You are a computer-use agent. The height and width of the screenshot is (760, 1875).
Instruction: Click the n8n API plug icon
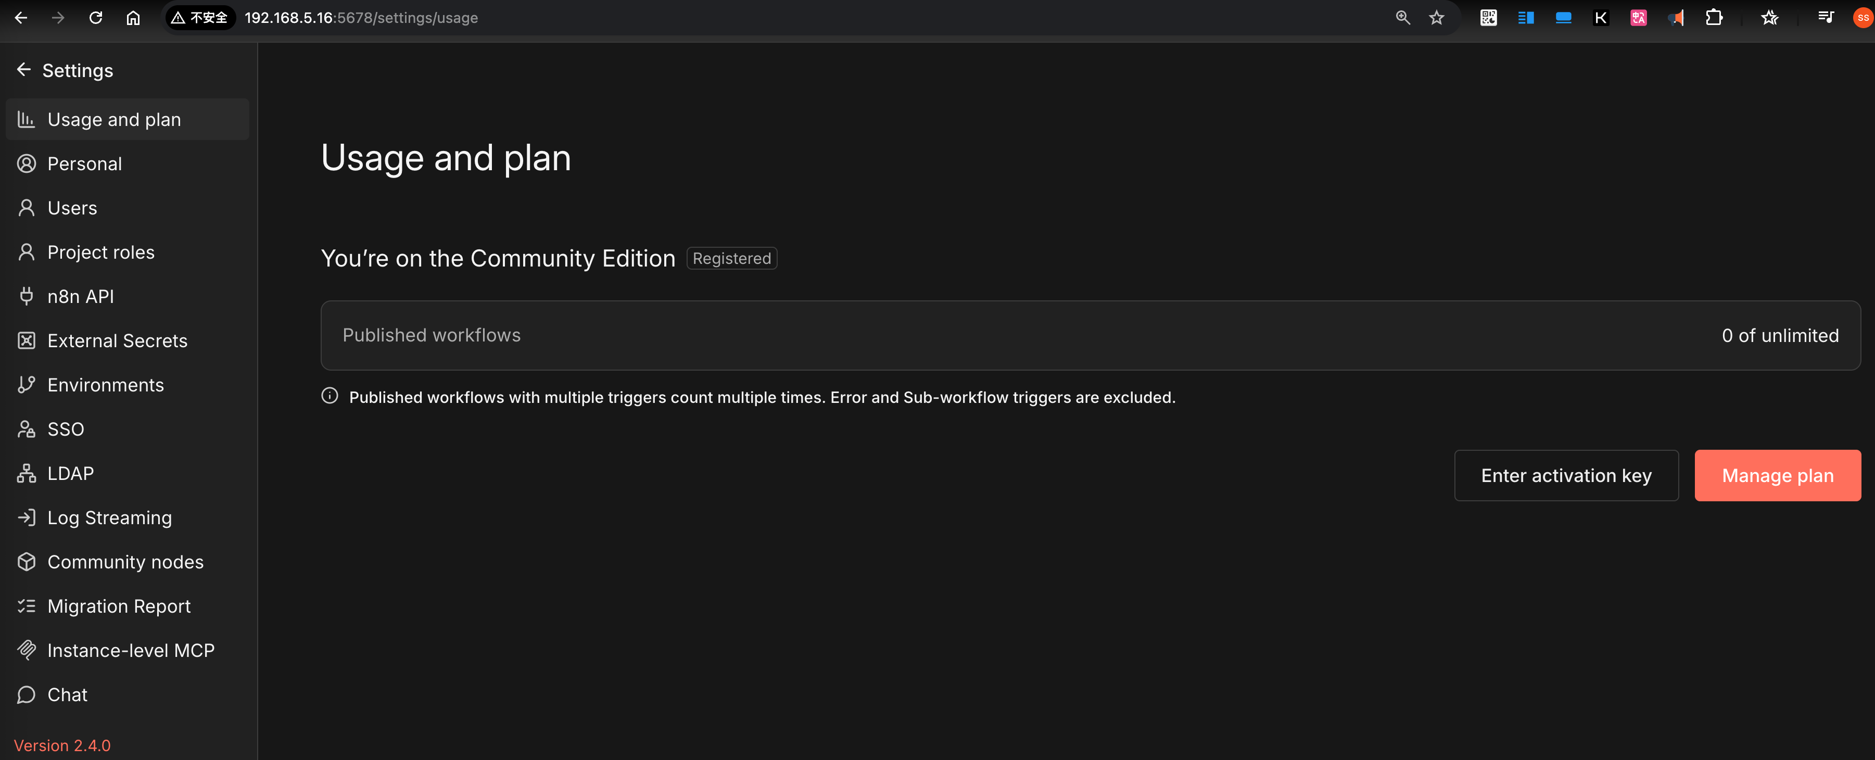[26, 296]
